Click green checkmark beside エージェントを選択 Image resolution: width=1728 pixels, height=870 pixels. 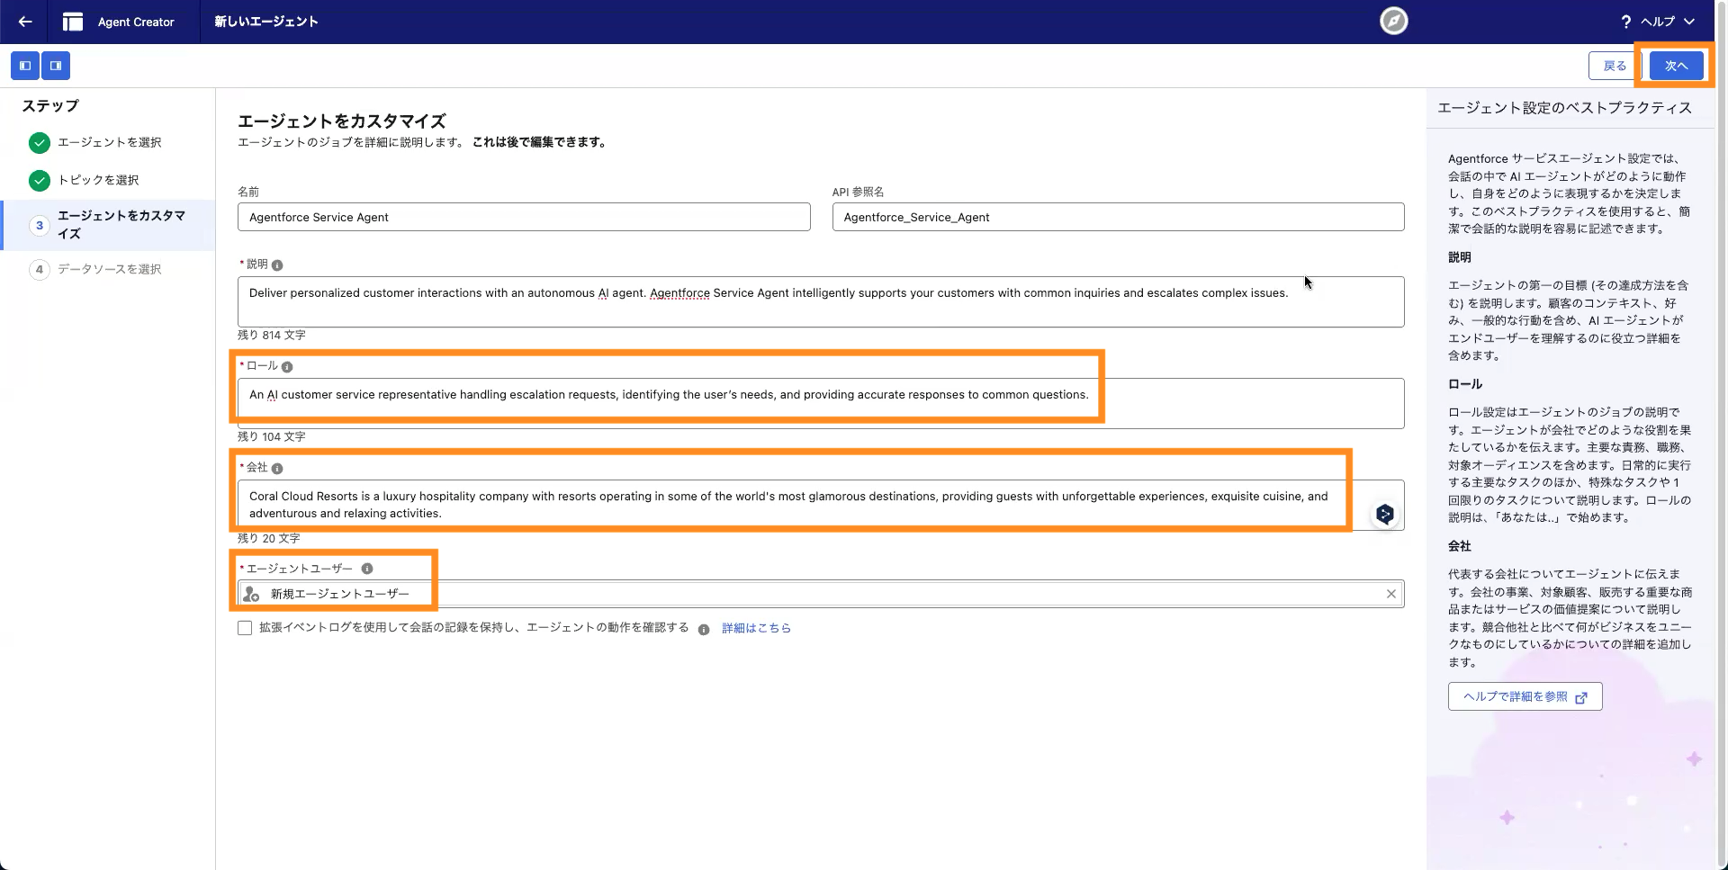[39, 142]
